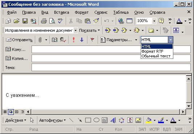Screen dimensions: 194x134
Task: Click the Print icon
Action: pyautogui.click(x=44, y=21)
